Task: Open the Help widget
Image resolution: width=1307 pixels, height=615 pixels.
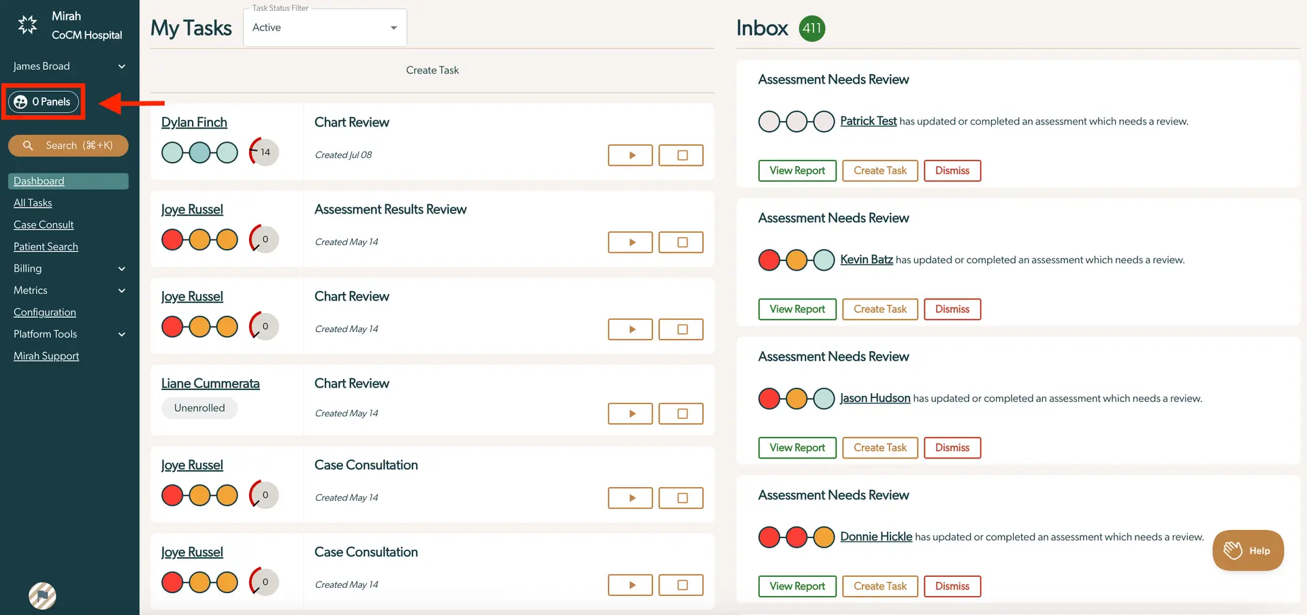Action: [1248, 550]
